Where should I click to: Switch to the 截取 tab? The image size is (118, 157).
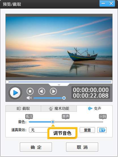click(x=23, y=108)
